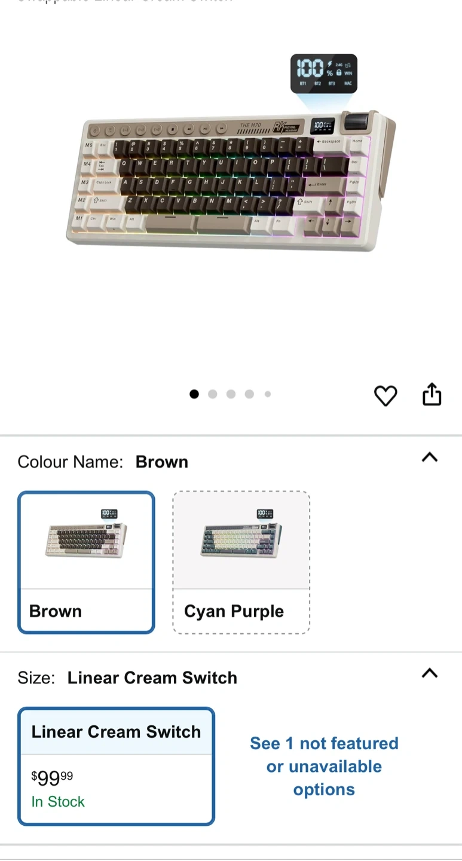Select the Cyan Purple colour option
462x861 pixels.
pos(241,562)
